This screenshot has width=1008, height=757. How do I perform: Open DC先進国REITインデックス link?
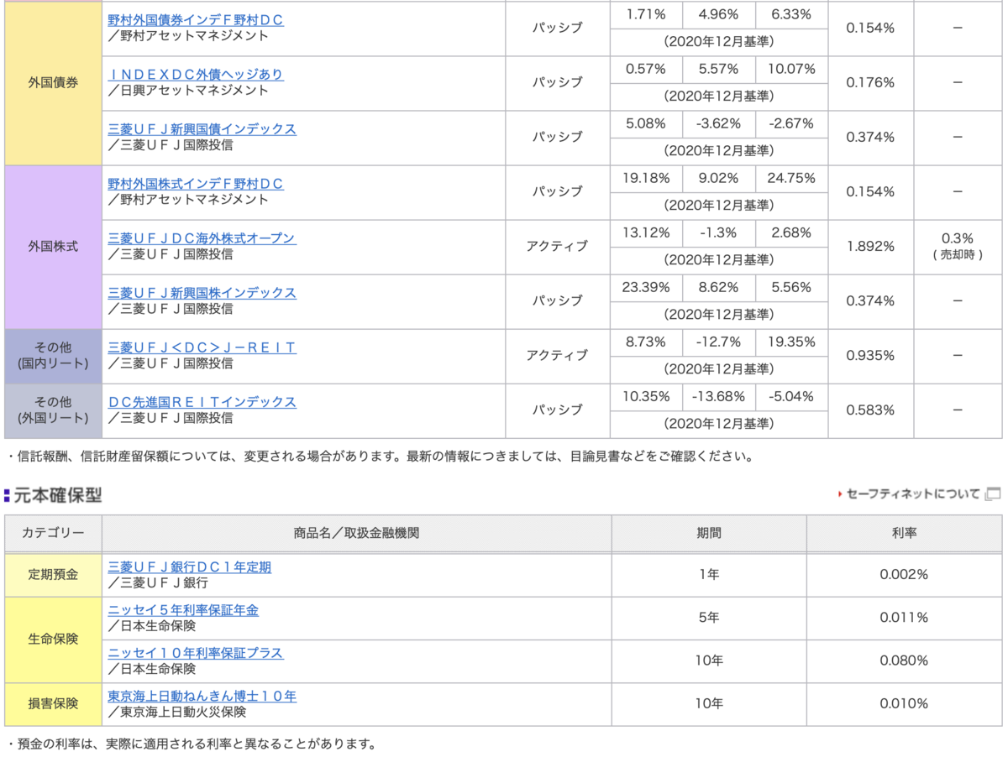tap(202, 401)
